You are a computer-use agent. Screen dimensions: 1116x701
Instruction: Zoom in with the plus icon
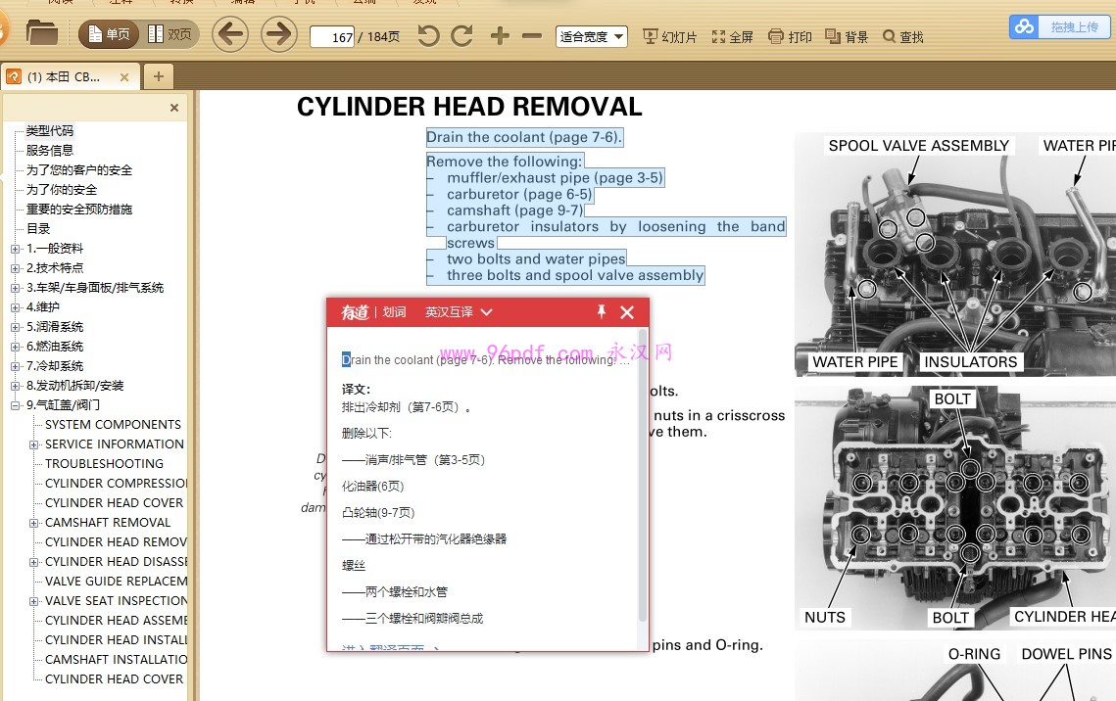(x=500, y=35)
